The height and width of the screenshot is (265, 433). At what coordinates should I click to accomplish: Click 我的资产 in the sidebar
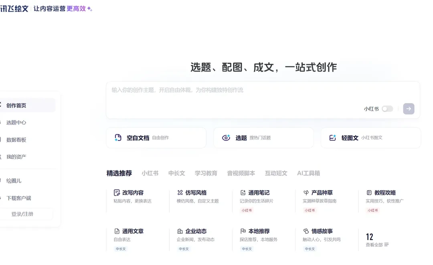point(16,157)
